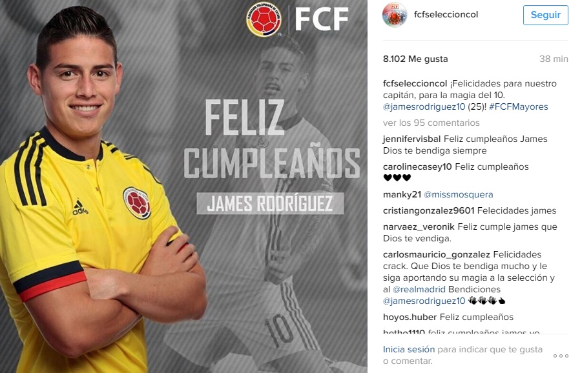
Task: Open the fcfseleccioncol profile avatar
Action: coord(395,15)
